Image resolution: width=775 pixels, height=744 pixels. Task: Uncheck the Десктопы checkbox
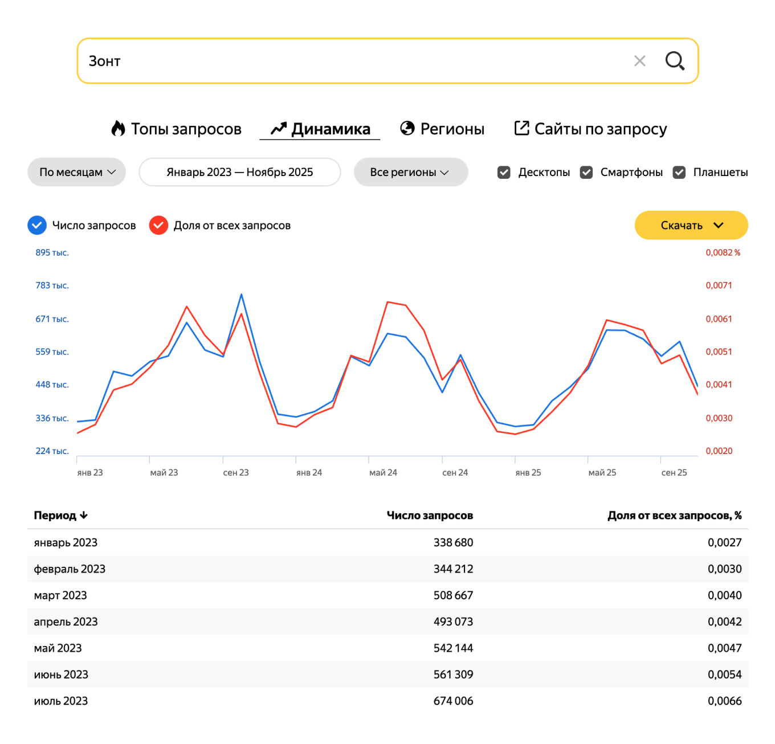tap(504, 172)
